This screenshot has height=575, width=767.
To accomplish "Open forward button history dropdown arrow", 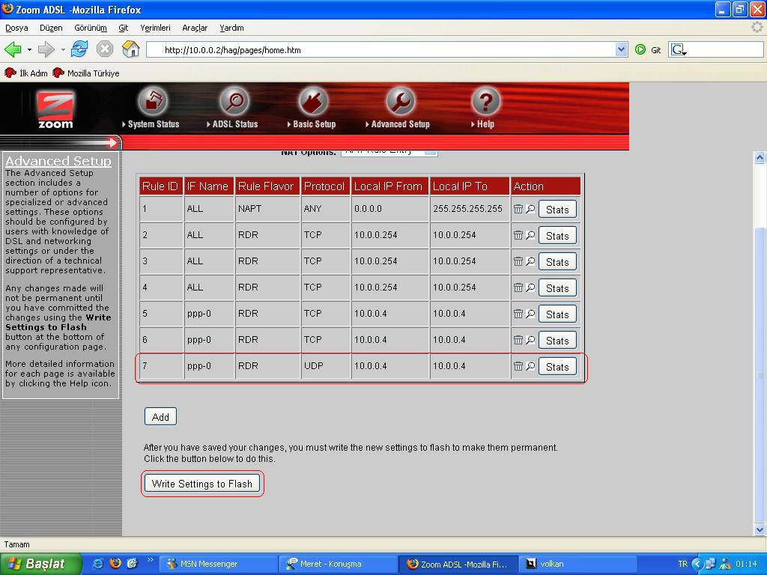I will point(63,50).
